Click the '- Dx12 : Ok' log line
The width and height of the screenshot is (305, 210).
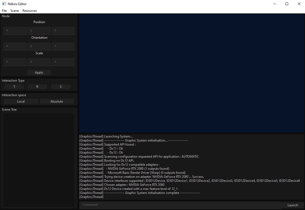[x=101, y=153]
